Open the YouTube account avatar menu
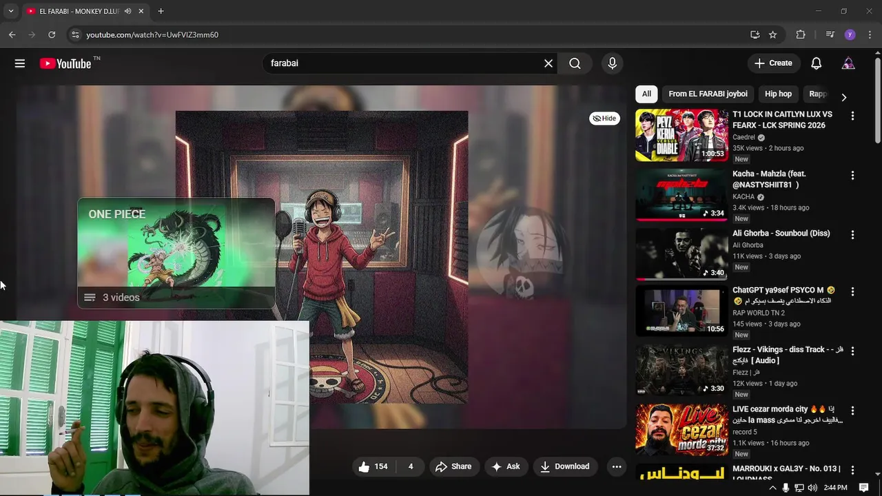The width and height of the screenshot is (882, 496). [848, 63]
